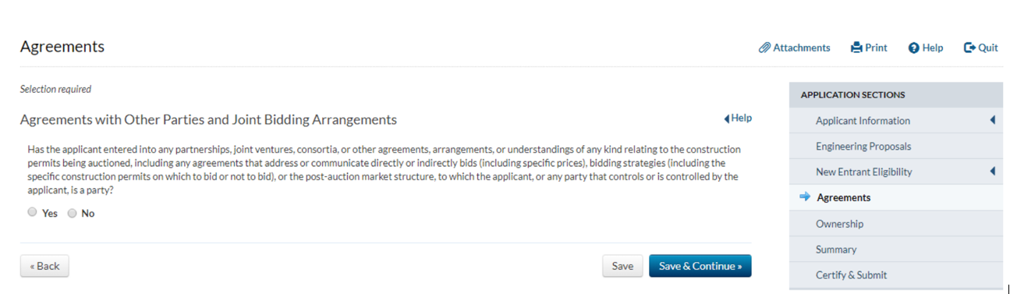Screen dimensions: 1010x294
Task: Click the Save & Continue button
Action: coord(700,266)
